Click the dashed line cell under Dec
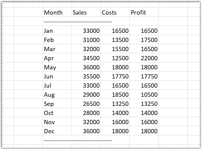Viewport: 202px width, 150px height. (78, 140)
